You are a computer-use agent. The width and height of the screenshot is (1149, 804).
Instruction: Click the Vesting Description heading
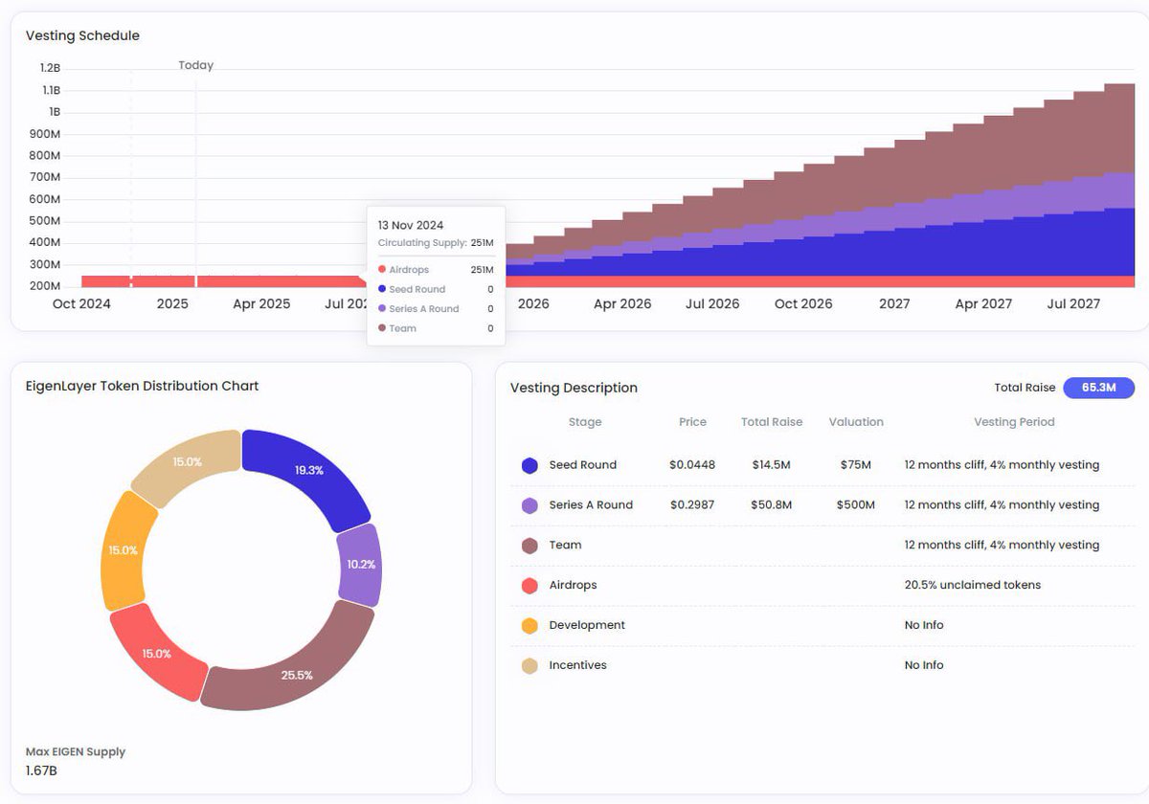574,389
